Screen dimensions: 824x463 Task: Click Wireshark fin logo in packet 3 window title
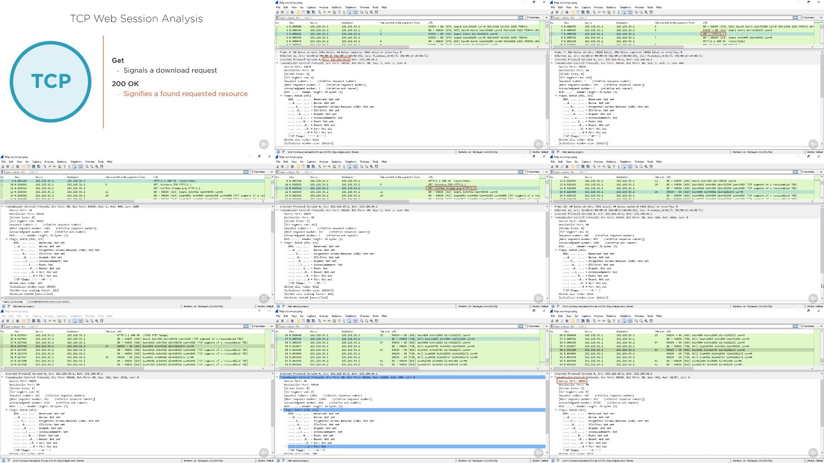(x=277, y=2)
